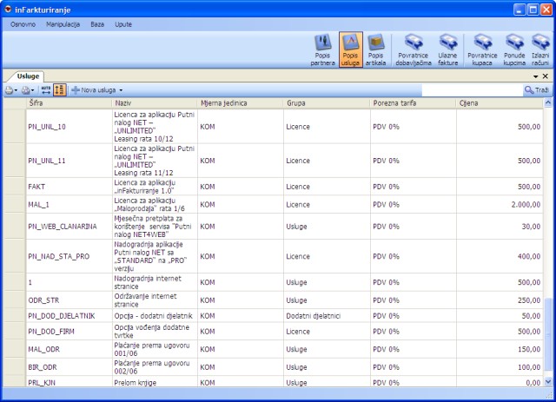Sort by Mjerna jedinica column header

pyautogui.click(x=240, y=103)
